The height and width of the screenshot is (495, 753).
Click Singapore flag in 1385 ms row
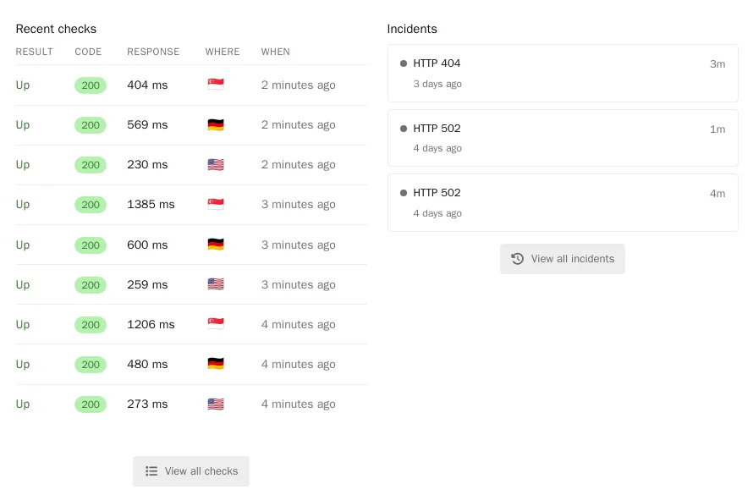coord(216,205)
